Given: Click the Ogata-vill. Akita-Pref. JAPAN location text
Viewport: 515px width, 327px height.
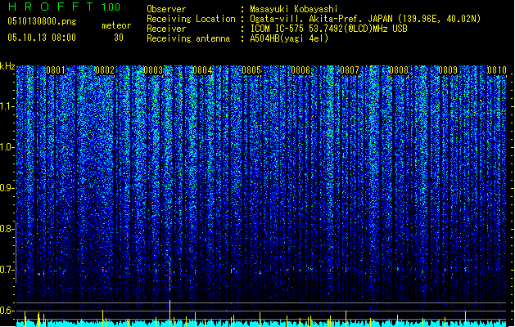Looking at the screenshot, I should [365, 19].
